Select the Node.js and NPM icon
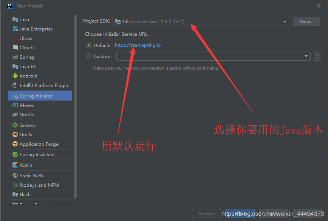Viewport: 328px width, 221px height. point(15,185)
